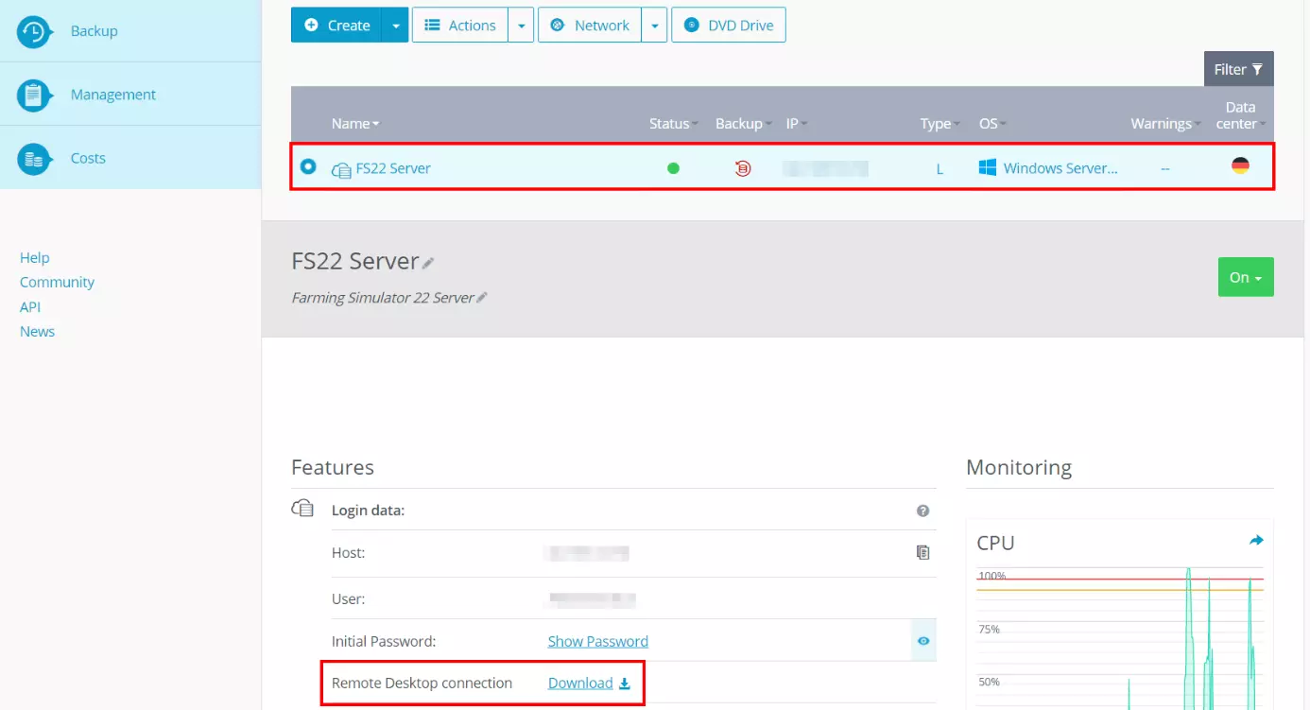Click the green status indicator dot
1310x710 pixels.
673,168
